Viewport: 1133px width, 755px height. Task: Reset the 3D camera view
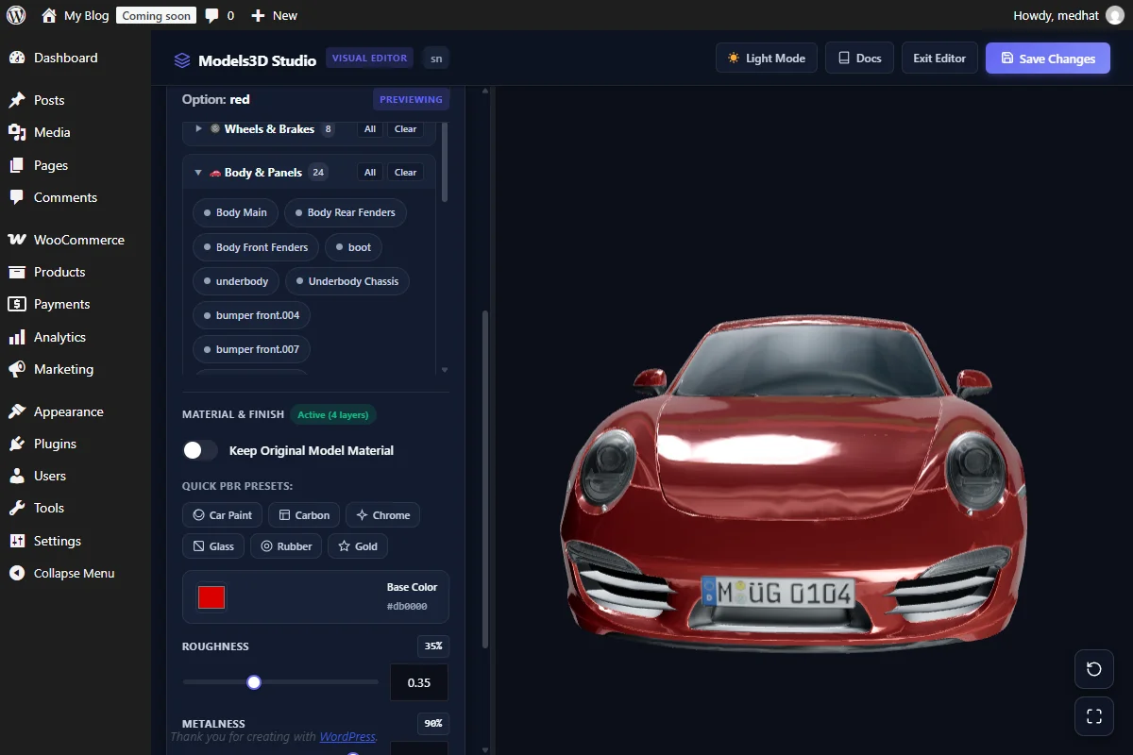(1094, 669)
